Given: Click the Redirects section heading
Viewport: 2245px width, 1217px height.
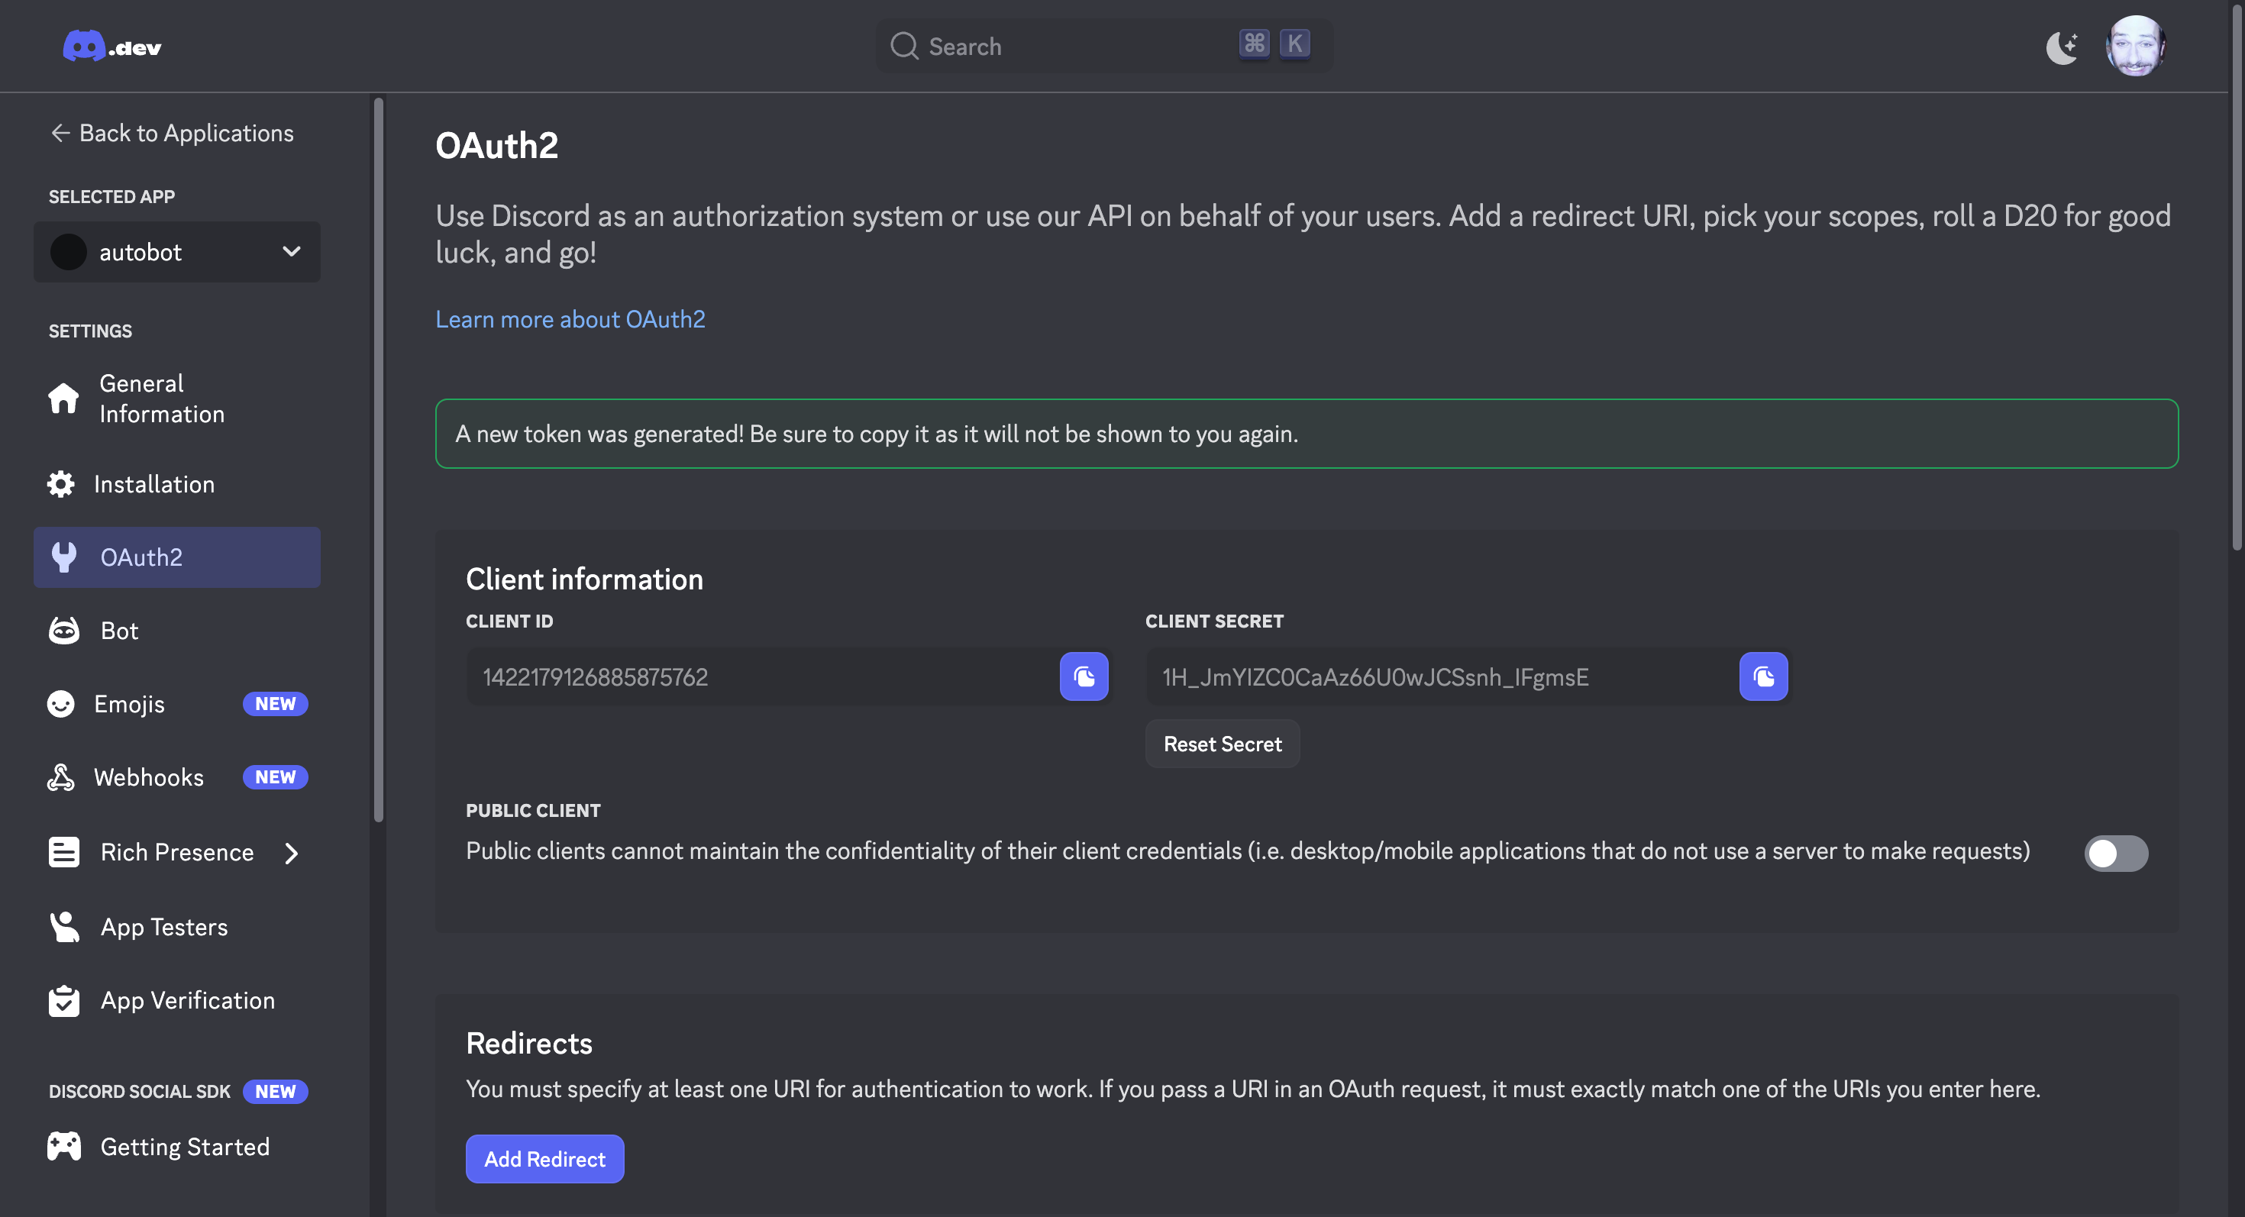Looking at the screenshot, I should click(529, 1043).
